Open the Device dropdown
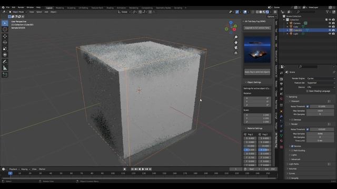 click(x=321, y=87)
